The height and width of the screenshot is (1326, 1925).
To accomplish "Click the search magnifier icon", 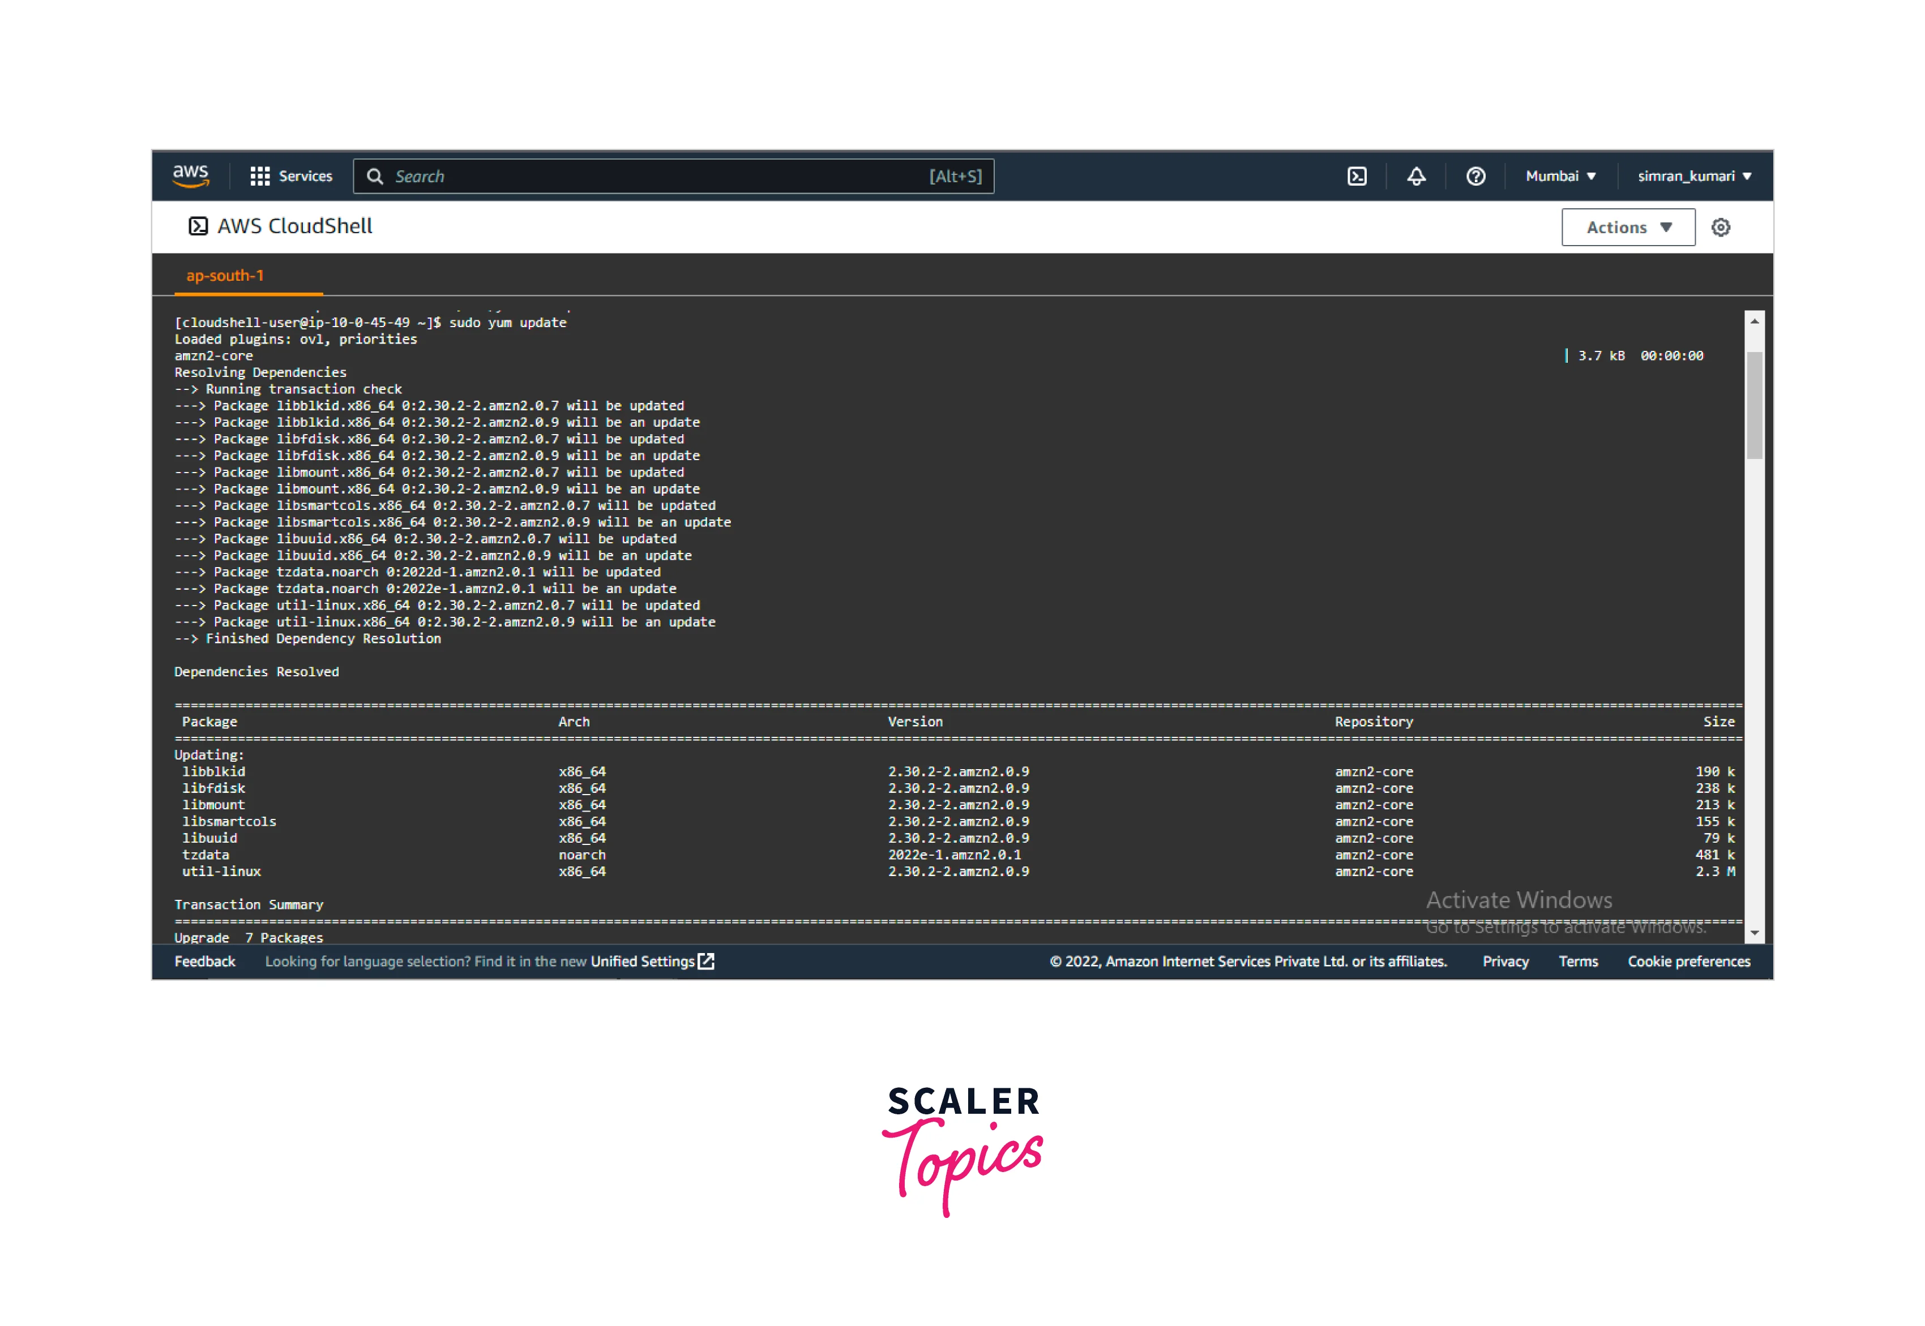I will 375,176.
